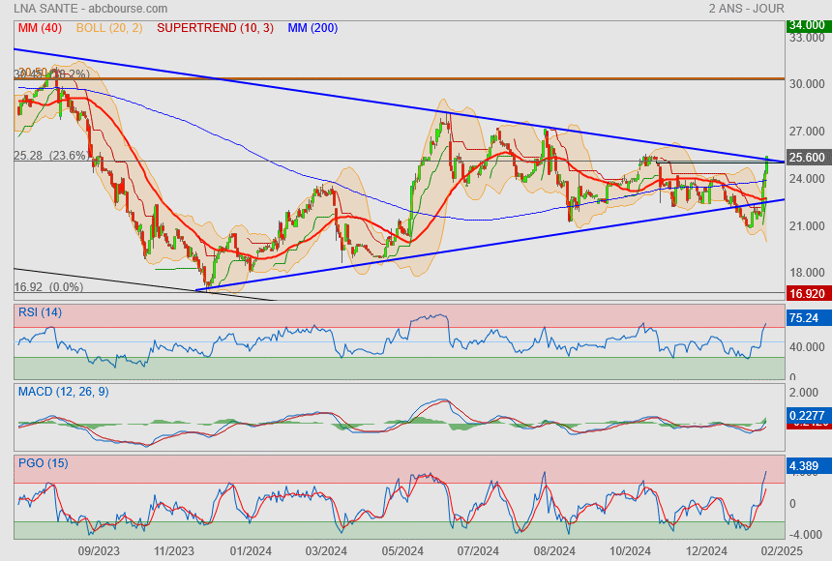Click the 24.000 price axis label
Image resolution: width=832 pixels, height=561 pixels.
807,178
